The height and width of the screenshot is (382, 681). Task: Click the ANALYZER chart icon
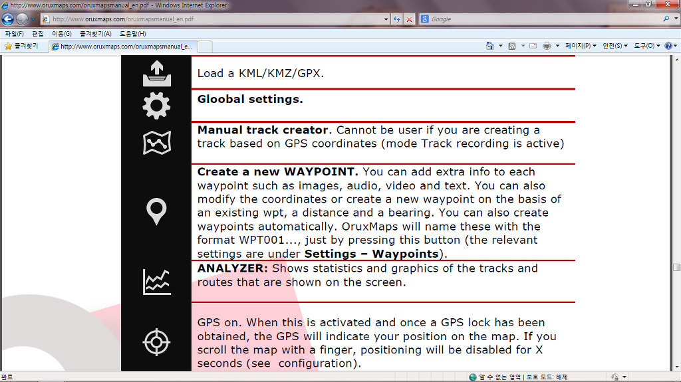click(157, 282)
